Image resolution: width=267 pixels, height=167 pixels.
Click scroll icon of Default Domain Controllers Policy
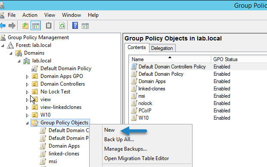click(134, 67)
